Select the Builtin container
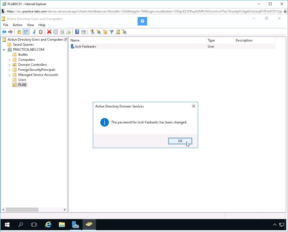 [x=23, y=55]
